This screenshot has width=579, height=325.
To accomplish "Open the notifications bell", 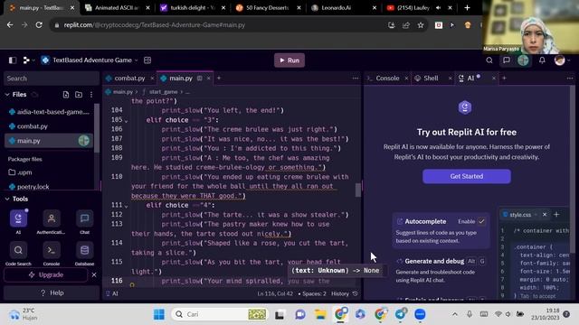I will point(542,60).
